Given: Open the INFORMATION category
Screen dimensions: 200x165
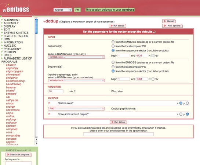Looking at the screenshot, I should point(13,42).
